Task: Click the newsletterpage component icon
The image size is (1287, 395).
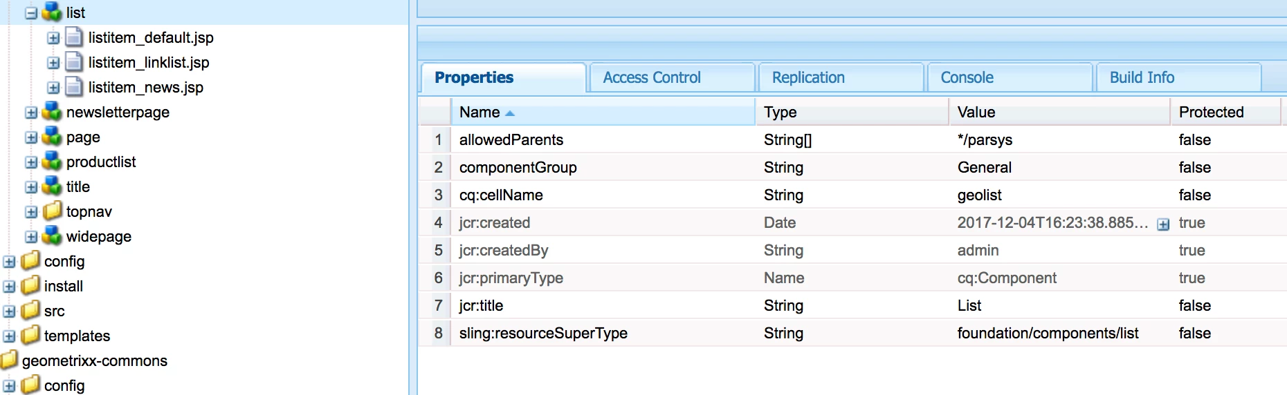Action: click(52, 112)
